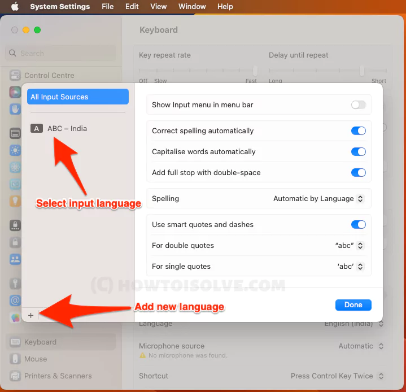Click the Mouse sidebar icon
Viewport: 406px width, 392px height.
coord(15,359)
